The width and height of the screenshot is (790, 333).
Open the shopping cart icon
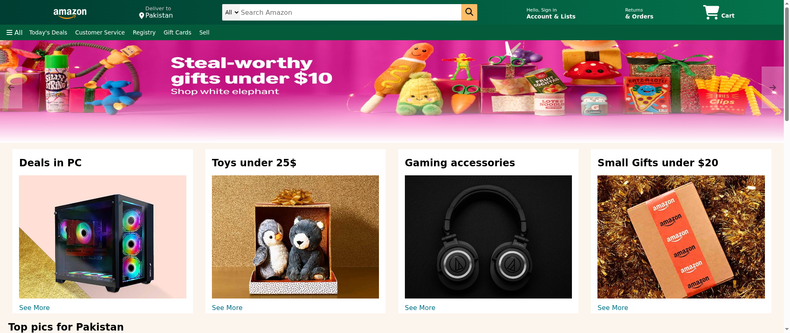click(711, 12)
